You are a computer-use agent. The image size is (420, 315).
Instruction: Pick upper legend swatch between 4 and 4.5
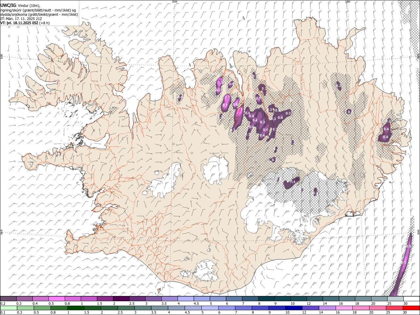(186, 299)
